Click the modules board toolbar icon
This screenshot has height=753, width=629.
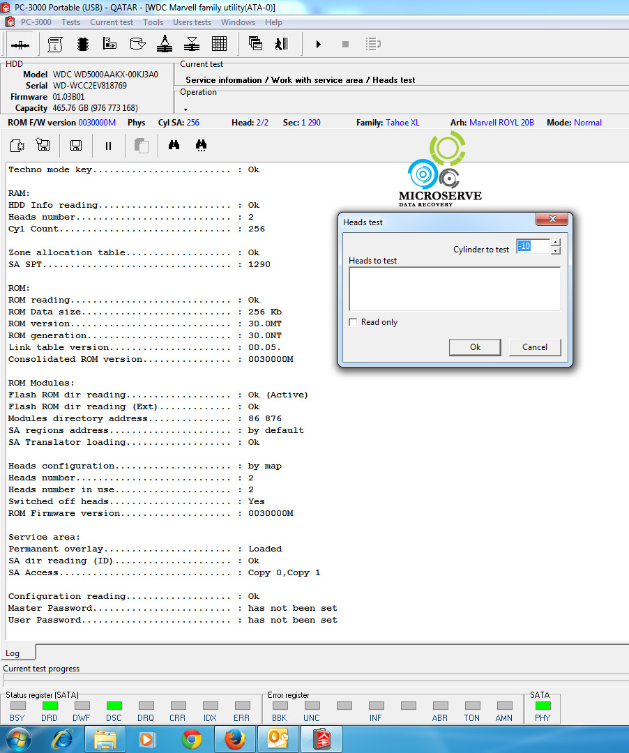(110, 44)
